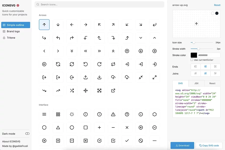
Task: Select the cloud upload icon
Action: click(x=113, y=77)
